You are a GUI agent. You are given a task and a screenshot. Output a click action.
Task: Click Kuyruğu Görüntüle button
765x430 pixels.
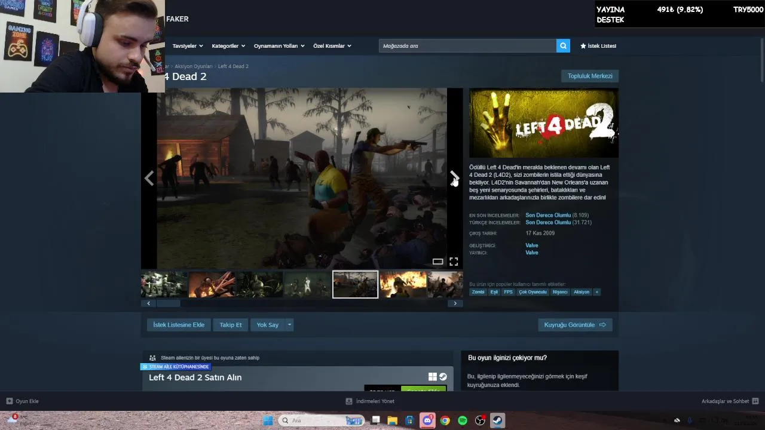tap(575, 325)
